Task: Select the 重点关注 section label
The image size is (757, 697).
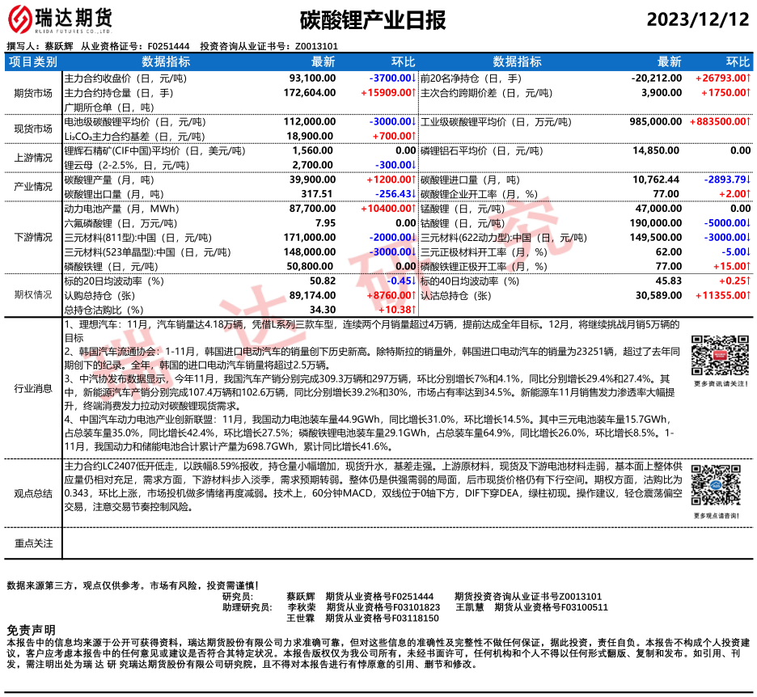Action: (x=33, y=543)
